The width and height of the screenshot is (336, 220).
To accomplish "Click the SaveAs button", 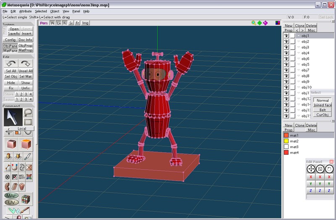I will (14, 34).
